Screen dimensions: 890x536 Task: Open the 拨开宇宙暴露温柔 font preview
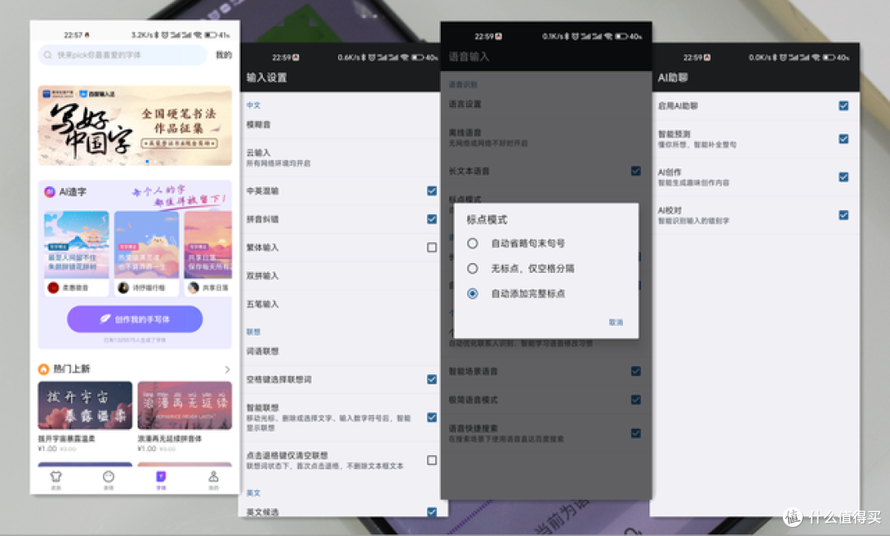pyautogui.click(x=85, y=406)
